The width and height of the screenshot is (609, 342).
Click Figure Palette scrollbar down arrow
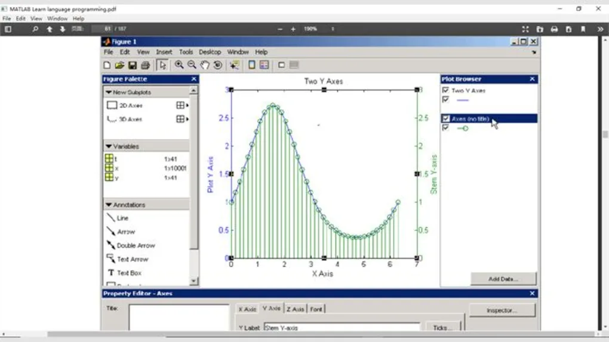193,281
